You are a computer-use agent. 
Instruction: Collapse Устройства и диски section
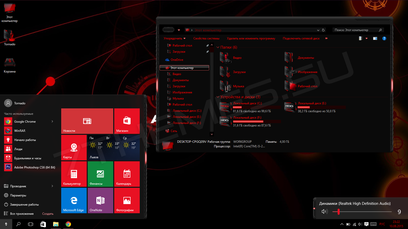tap(218, 97)
